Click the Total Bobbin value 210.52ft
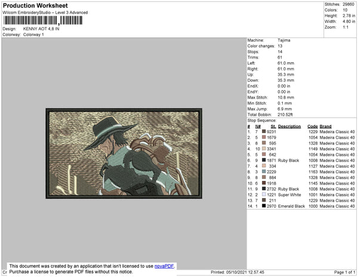Viewport: 358px width, 277px height. pyautogui.click(x=285, y=115)
